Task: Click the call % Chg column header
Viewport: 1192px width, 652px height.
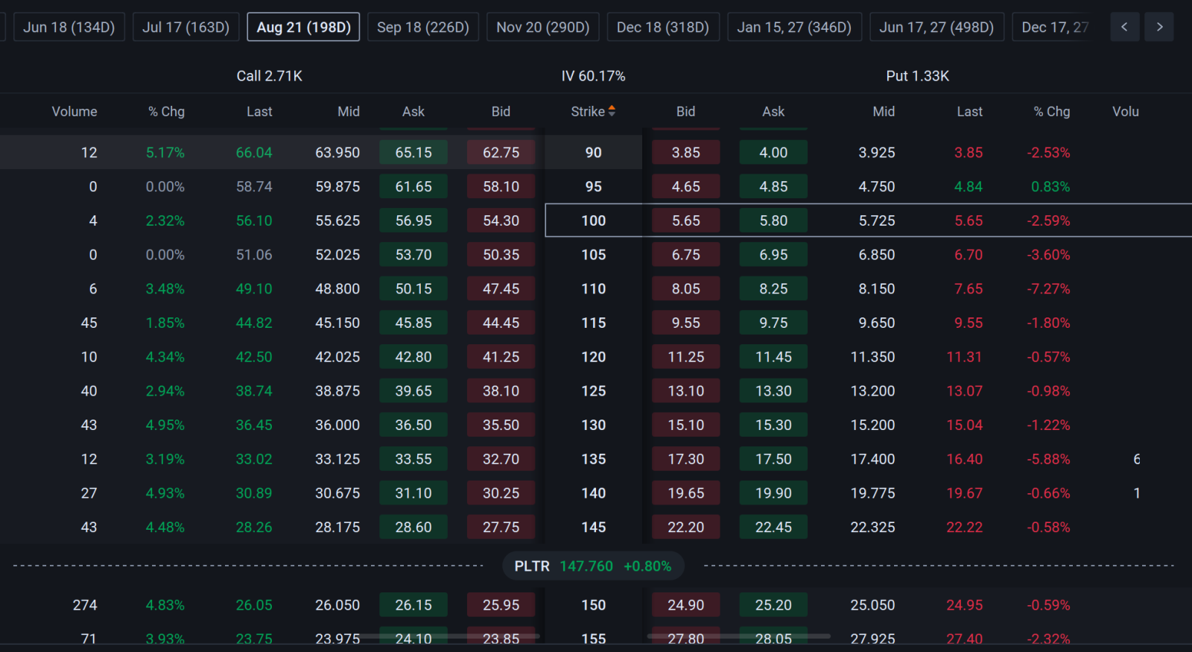Action: tap(166, 111)
